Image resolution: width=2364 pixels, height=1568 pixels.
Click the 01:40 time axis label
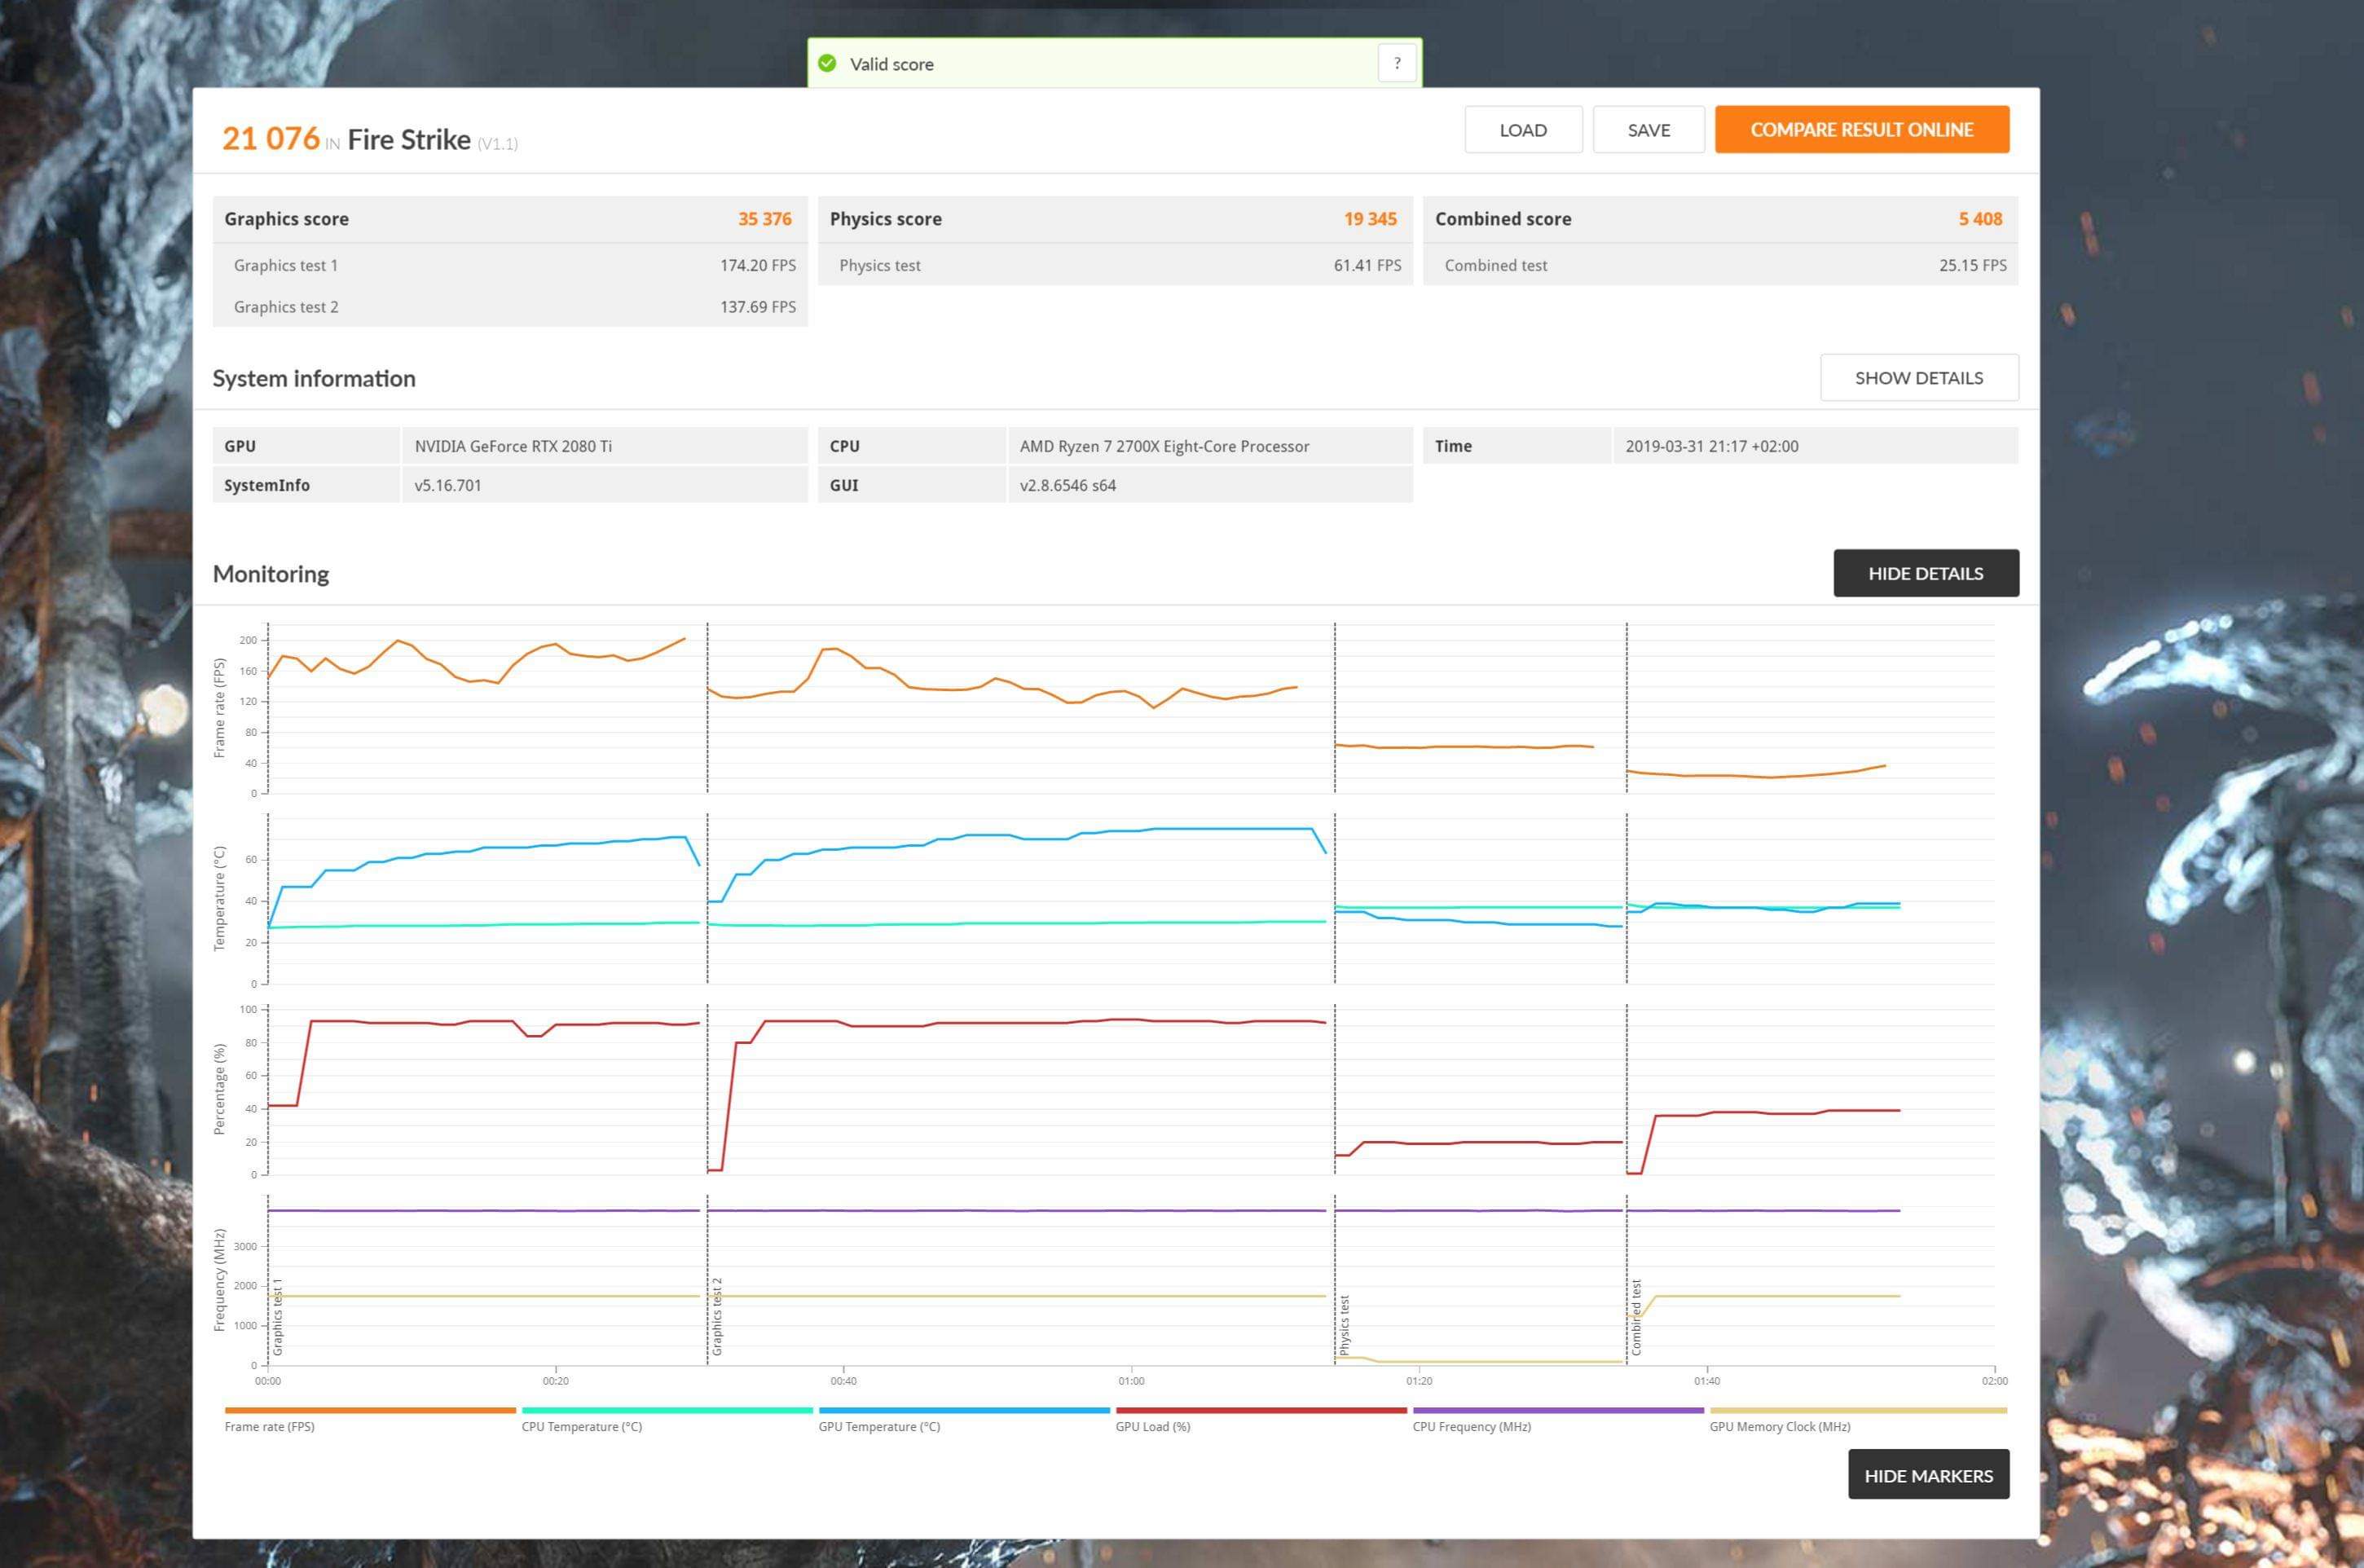[1707, 1381]
